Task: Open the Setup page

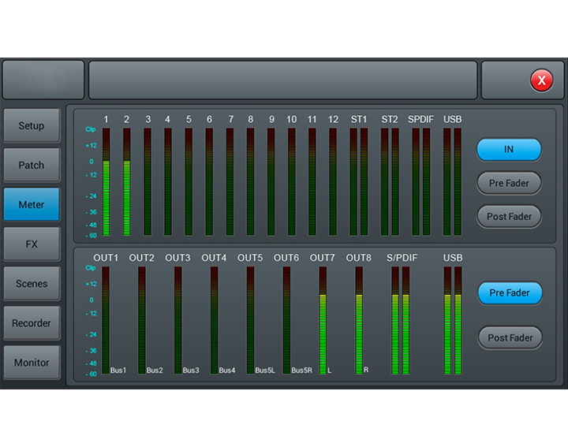Action: click(32, 126)
